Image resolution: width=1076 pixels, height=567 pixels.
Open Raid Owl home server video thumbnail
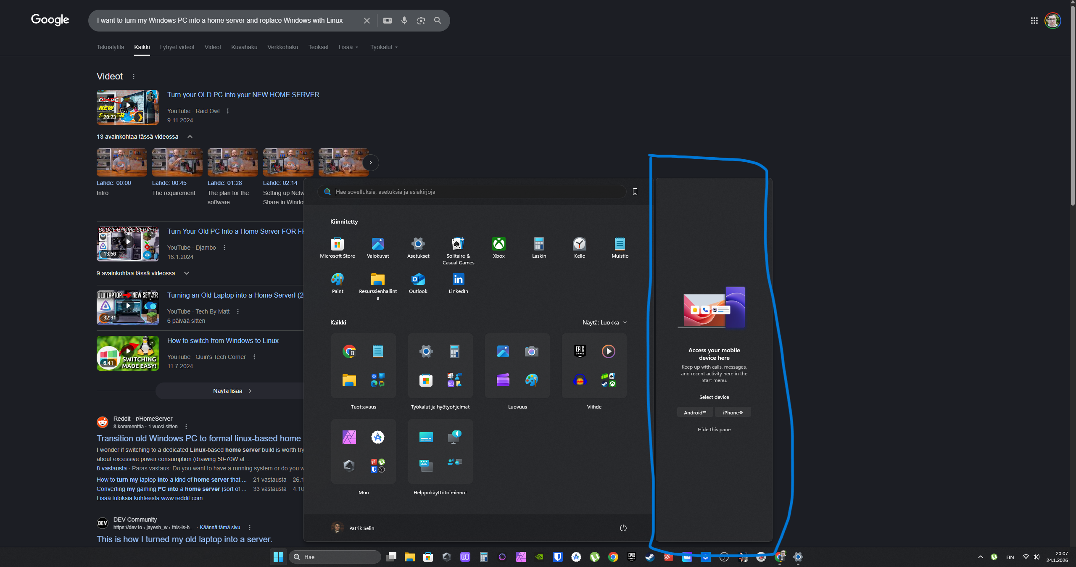[x=128, y=107]
